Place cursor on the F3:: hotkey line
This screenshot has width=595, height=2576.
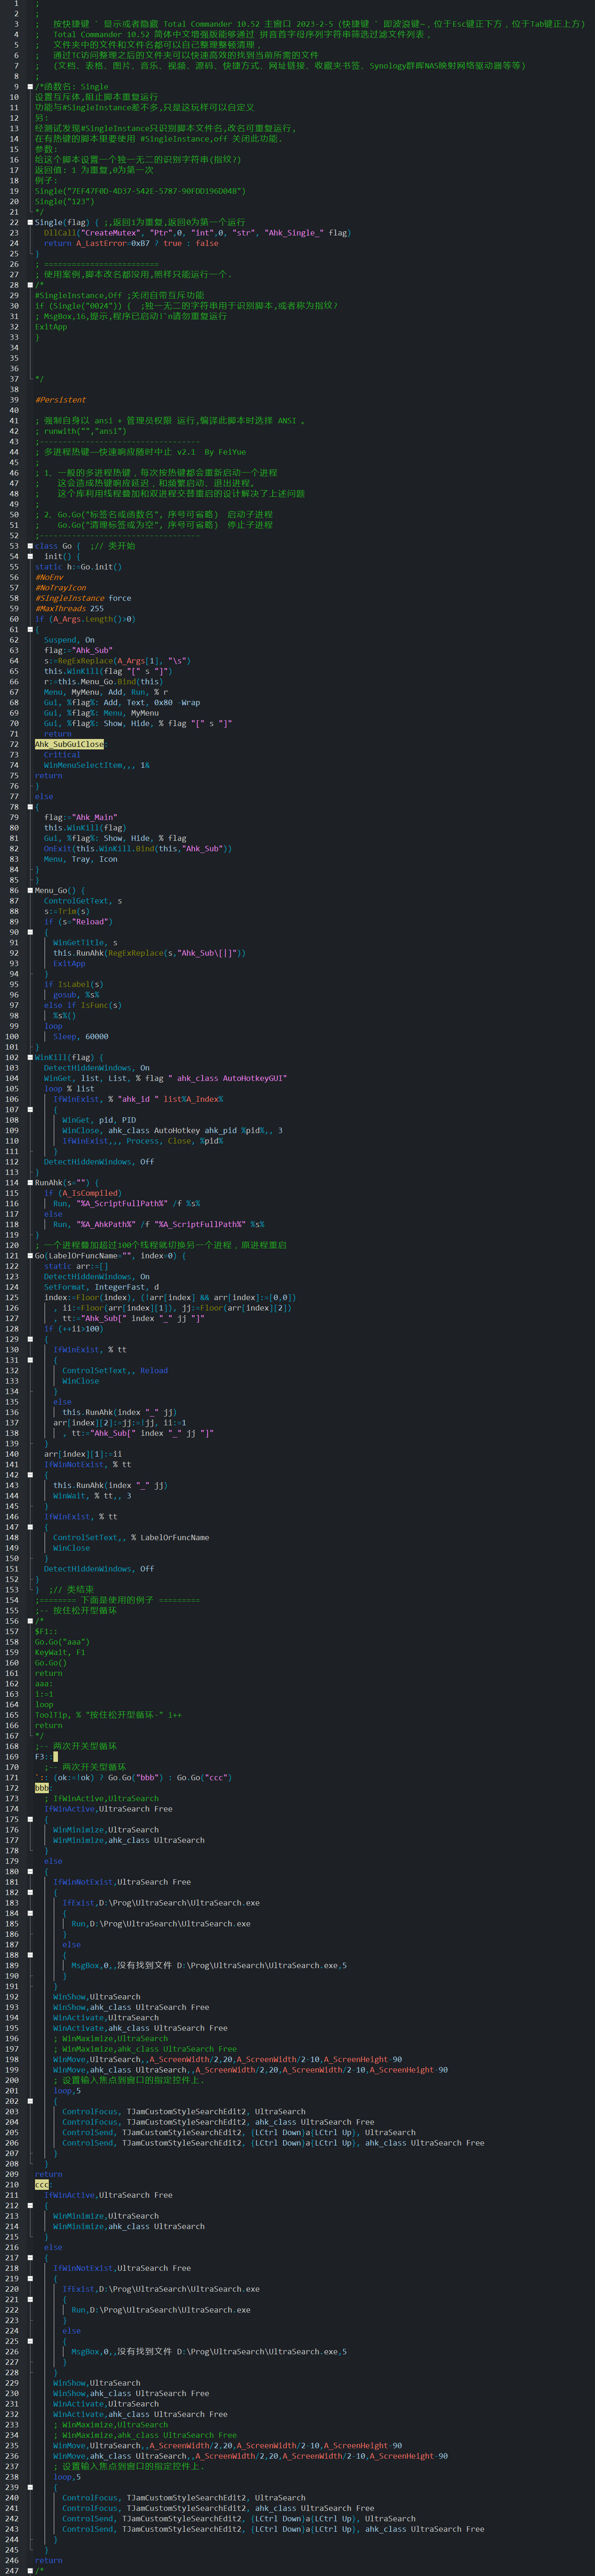coord(45,1756)
